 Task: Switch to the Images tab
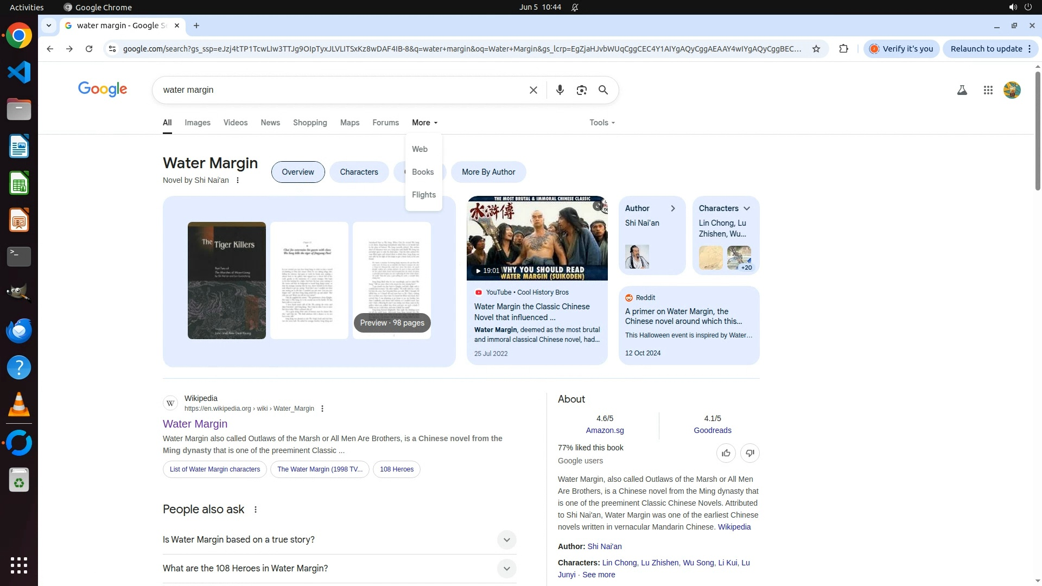click(197, 123)
